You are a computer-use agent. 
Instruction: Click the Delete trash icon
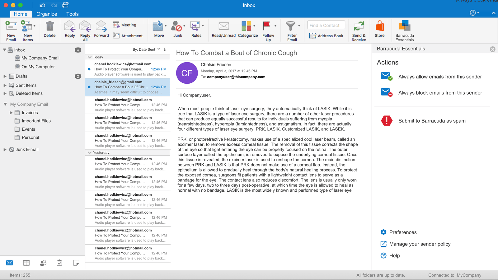[x=49, y=26]
